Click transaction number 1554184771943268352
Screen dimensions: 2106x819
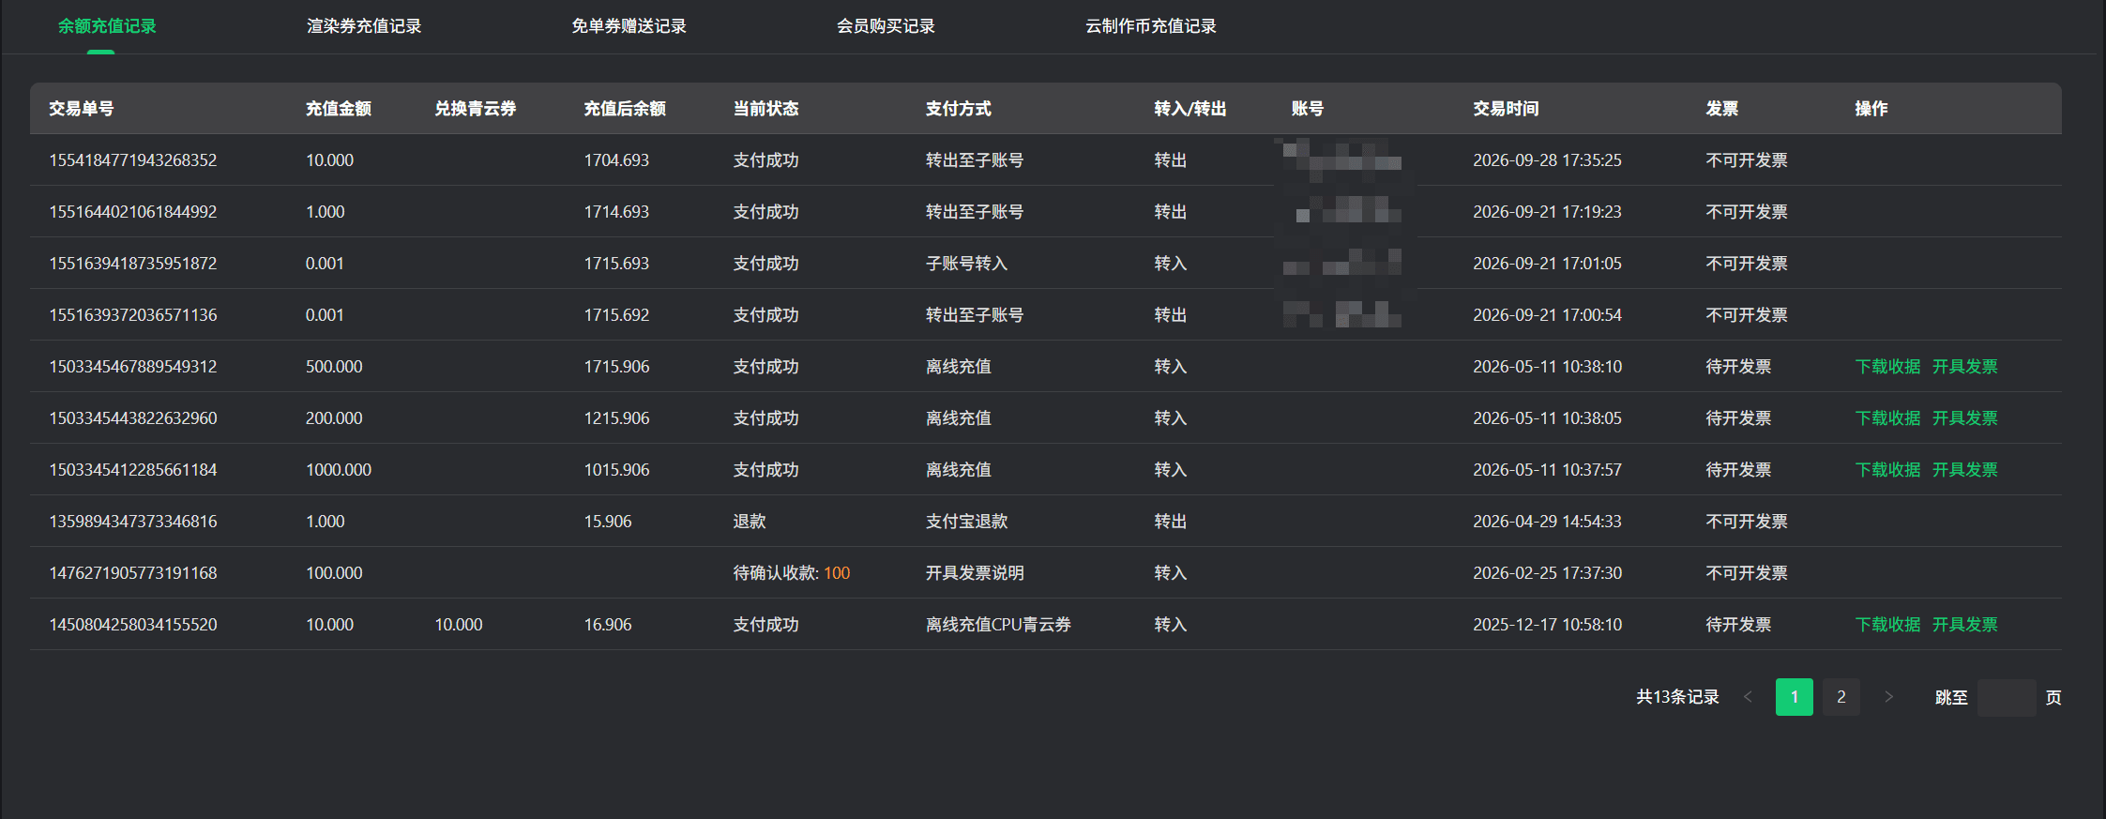133,160
